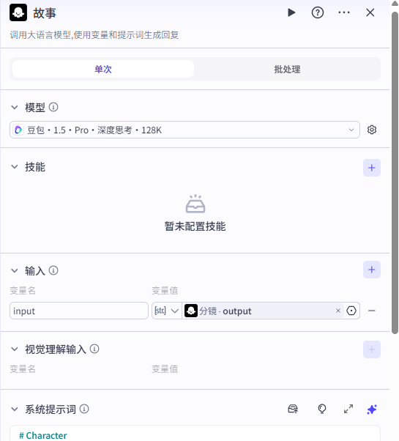The width and height of the screenshot is (399, 441).
Task: Collapse the 视觉理解输入 section
Action: coord(15,349)
